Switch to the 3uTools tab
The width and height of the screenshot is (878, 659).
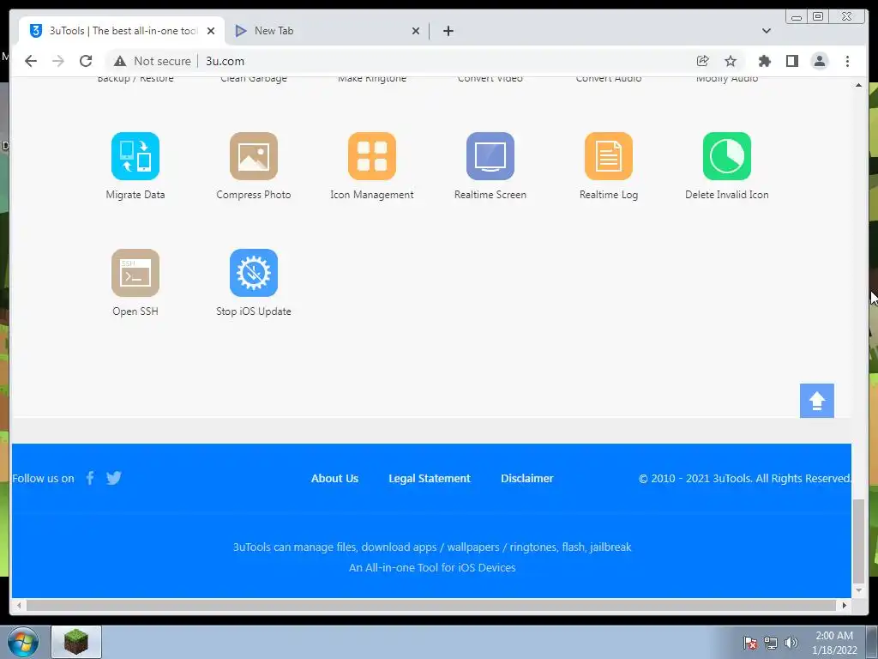[122, 31]
